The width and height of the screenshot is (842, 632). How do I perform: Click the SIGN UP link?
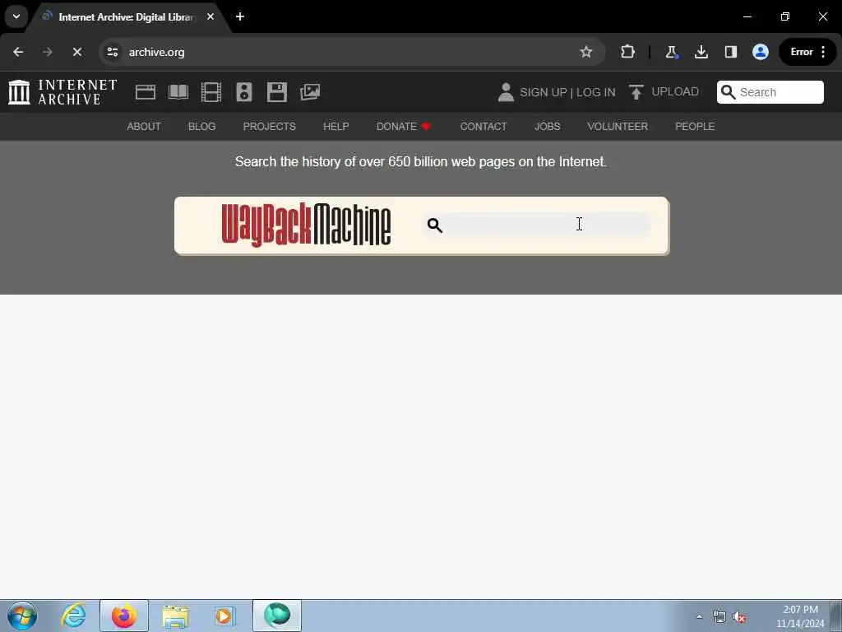[x=543, y=92]
